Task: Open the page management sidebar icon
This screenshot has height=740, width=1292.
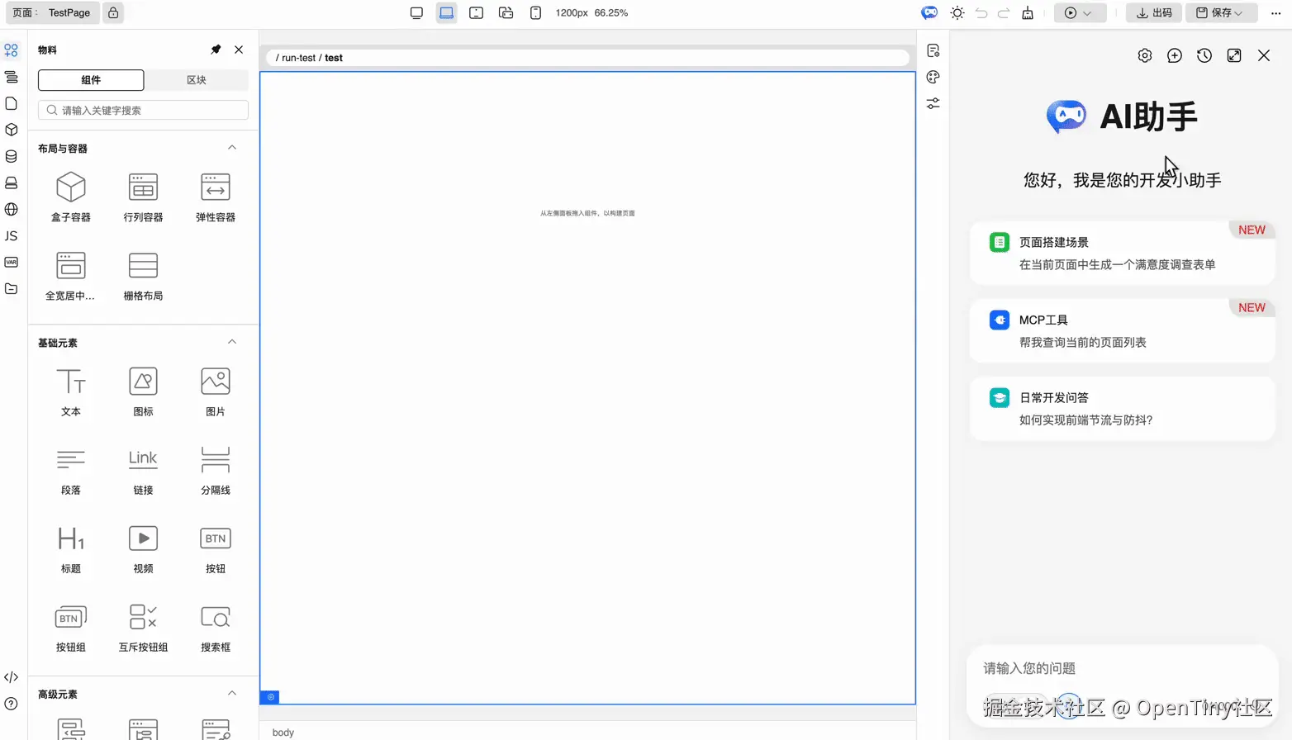Action: pyautogui.click(x=11, y=103)
